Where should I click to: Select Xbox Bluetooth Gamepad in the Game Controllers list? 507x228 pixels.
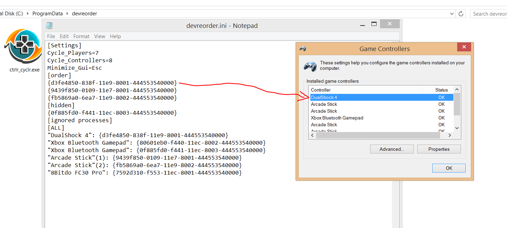381,118
